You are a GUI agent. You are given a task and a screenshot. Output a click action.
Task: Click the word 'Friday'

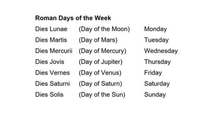pyautogui.click(x=153, y=73)
